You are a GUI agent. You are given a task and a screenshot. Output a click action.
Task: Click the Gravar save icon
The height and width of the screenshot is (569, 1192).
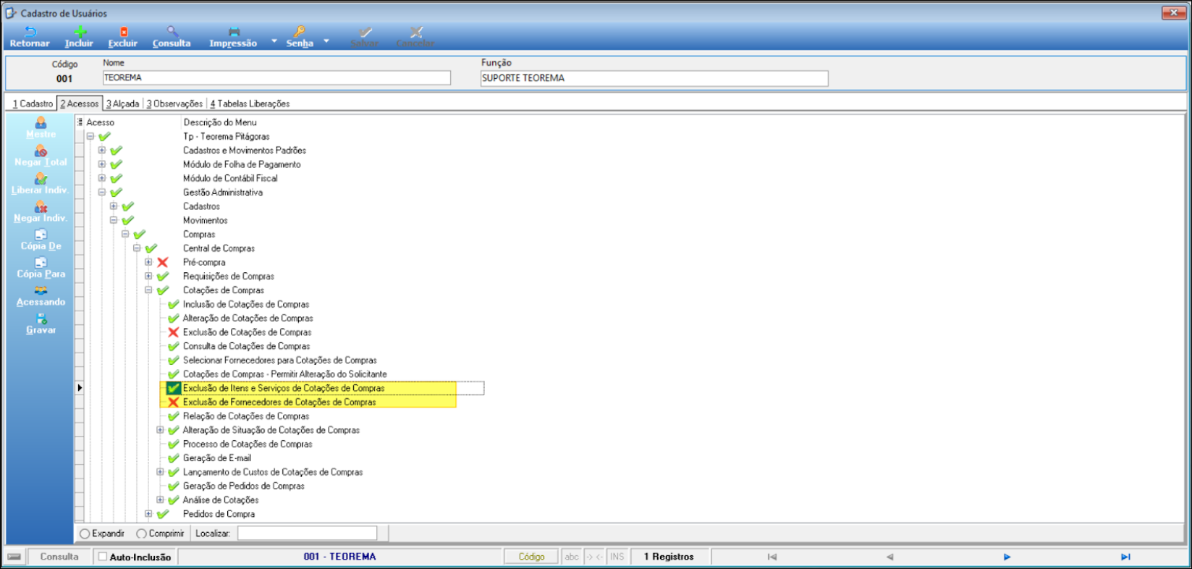tap(41, 319)
